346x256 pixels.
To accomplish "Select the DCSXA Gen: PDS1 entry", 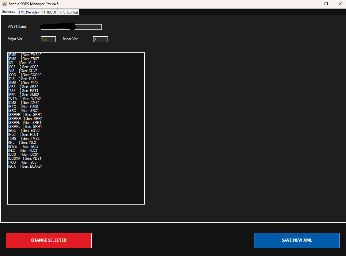I will click(25, 159).
